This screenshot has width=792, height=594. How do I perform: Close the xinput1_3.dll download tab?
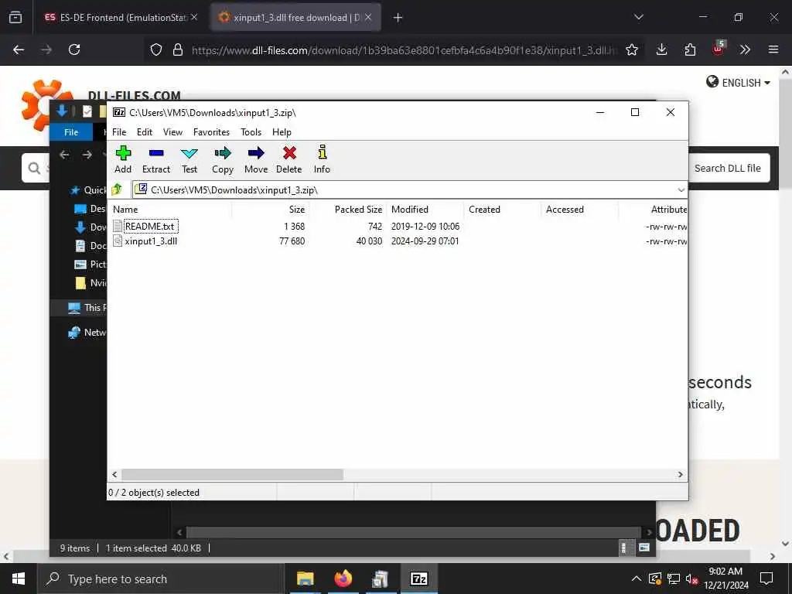click(x=368, y=17)
